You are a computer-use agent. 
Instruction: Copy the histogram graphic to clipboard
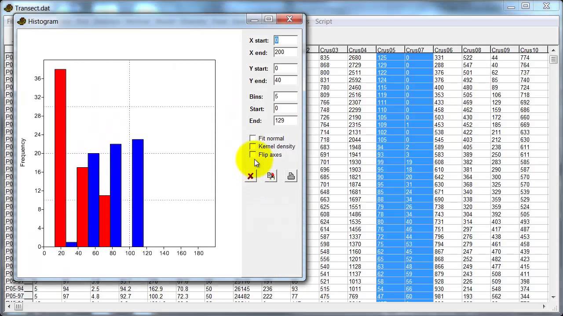(x=271, y=176)
